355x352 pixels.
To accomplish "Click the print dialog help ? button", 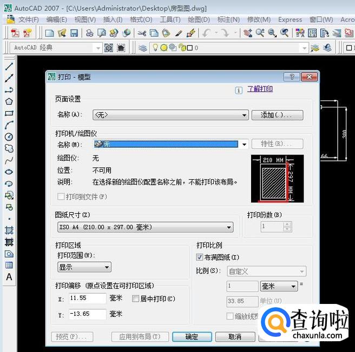I will pos(292,77).
